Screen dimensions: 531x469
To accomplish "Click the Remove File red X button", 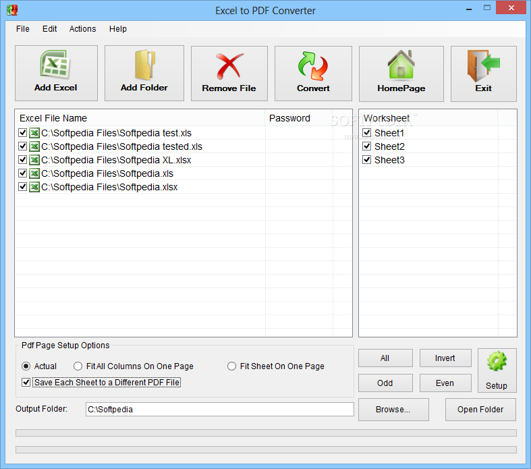I will tap(229, 74).
